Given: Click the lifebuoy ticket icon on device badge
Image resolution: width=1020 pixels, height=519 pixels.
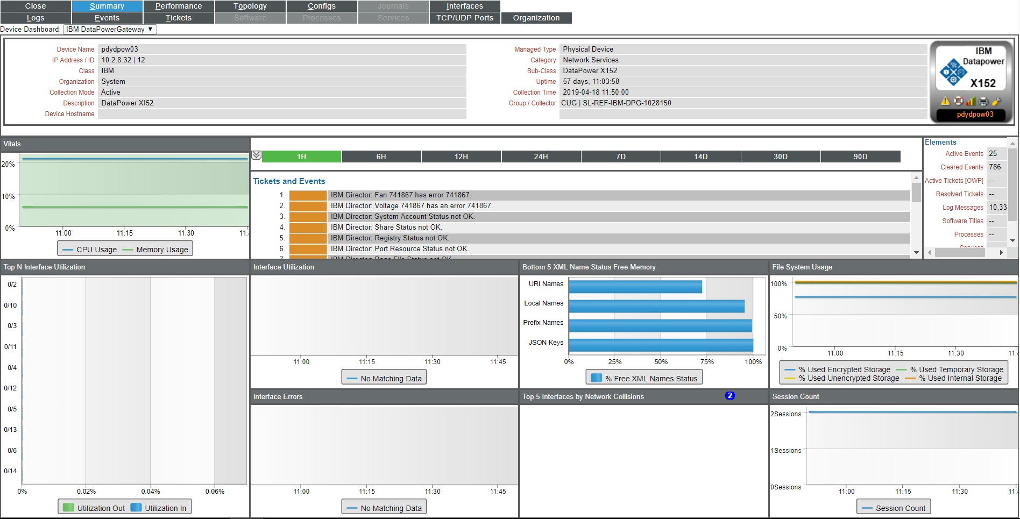Looking at the screenshot, I should point(958,101).
